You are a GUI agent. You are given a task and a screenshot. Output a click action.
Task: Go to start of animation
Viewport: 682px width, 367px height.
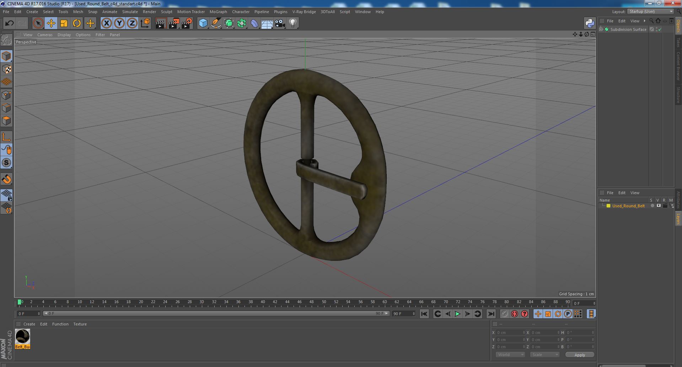pos(424,314)
